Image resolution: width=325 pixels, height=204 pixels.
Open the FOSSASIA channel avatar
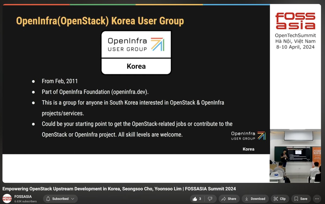pyautogui.click(x=7, y=199)
